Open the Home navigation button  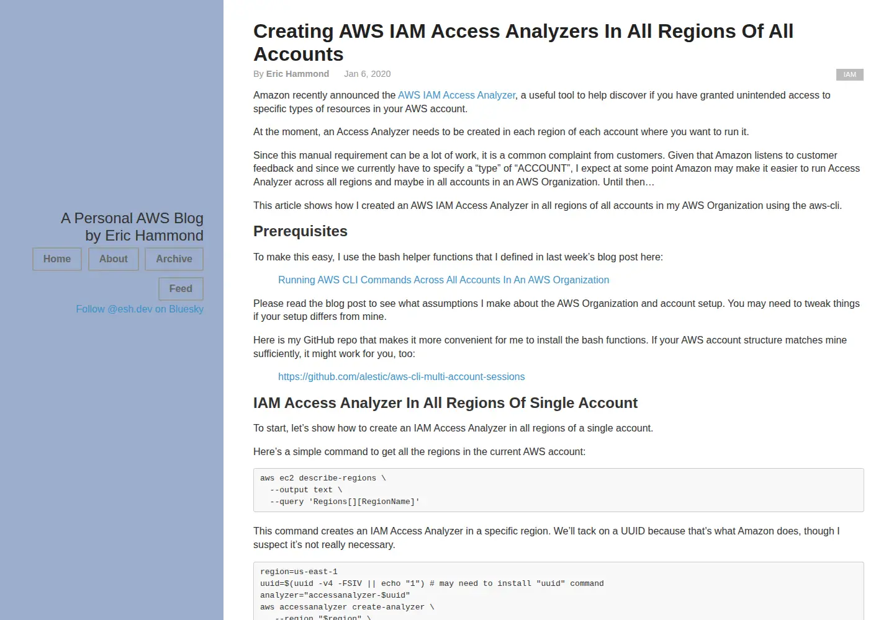(x=57, y=259)
